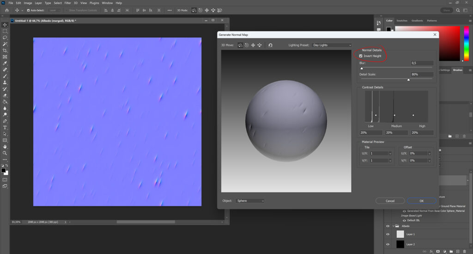Uncheck the Invert Height checkbox
The width and height of the screenshot is (473, 254).
(361, 56)
